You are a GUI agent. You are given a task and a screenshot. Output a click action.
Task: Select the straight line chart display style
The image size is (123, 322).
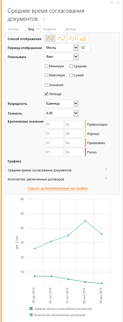pyautogui.click(x=50, y=38)
